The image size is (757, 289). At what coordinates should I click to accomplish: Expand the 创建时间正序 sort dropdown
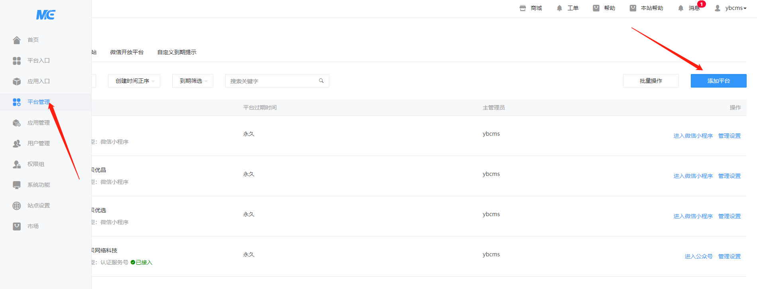134,81
